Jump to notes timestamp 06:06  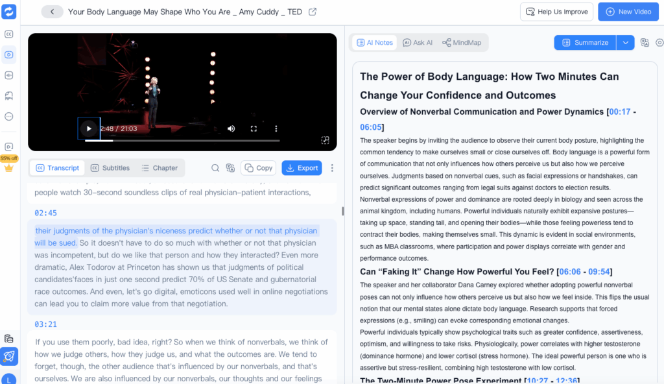[x=570, y=272]
